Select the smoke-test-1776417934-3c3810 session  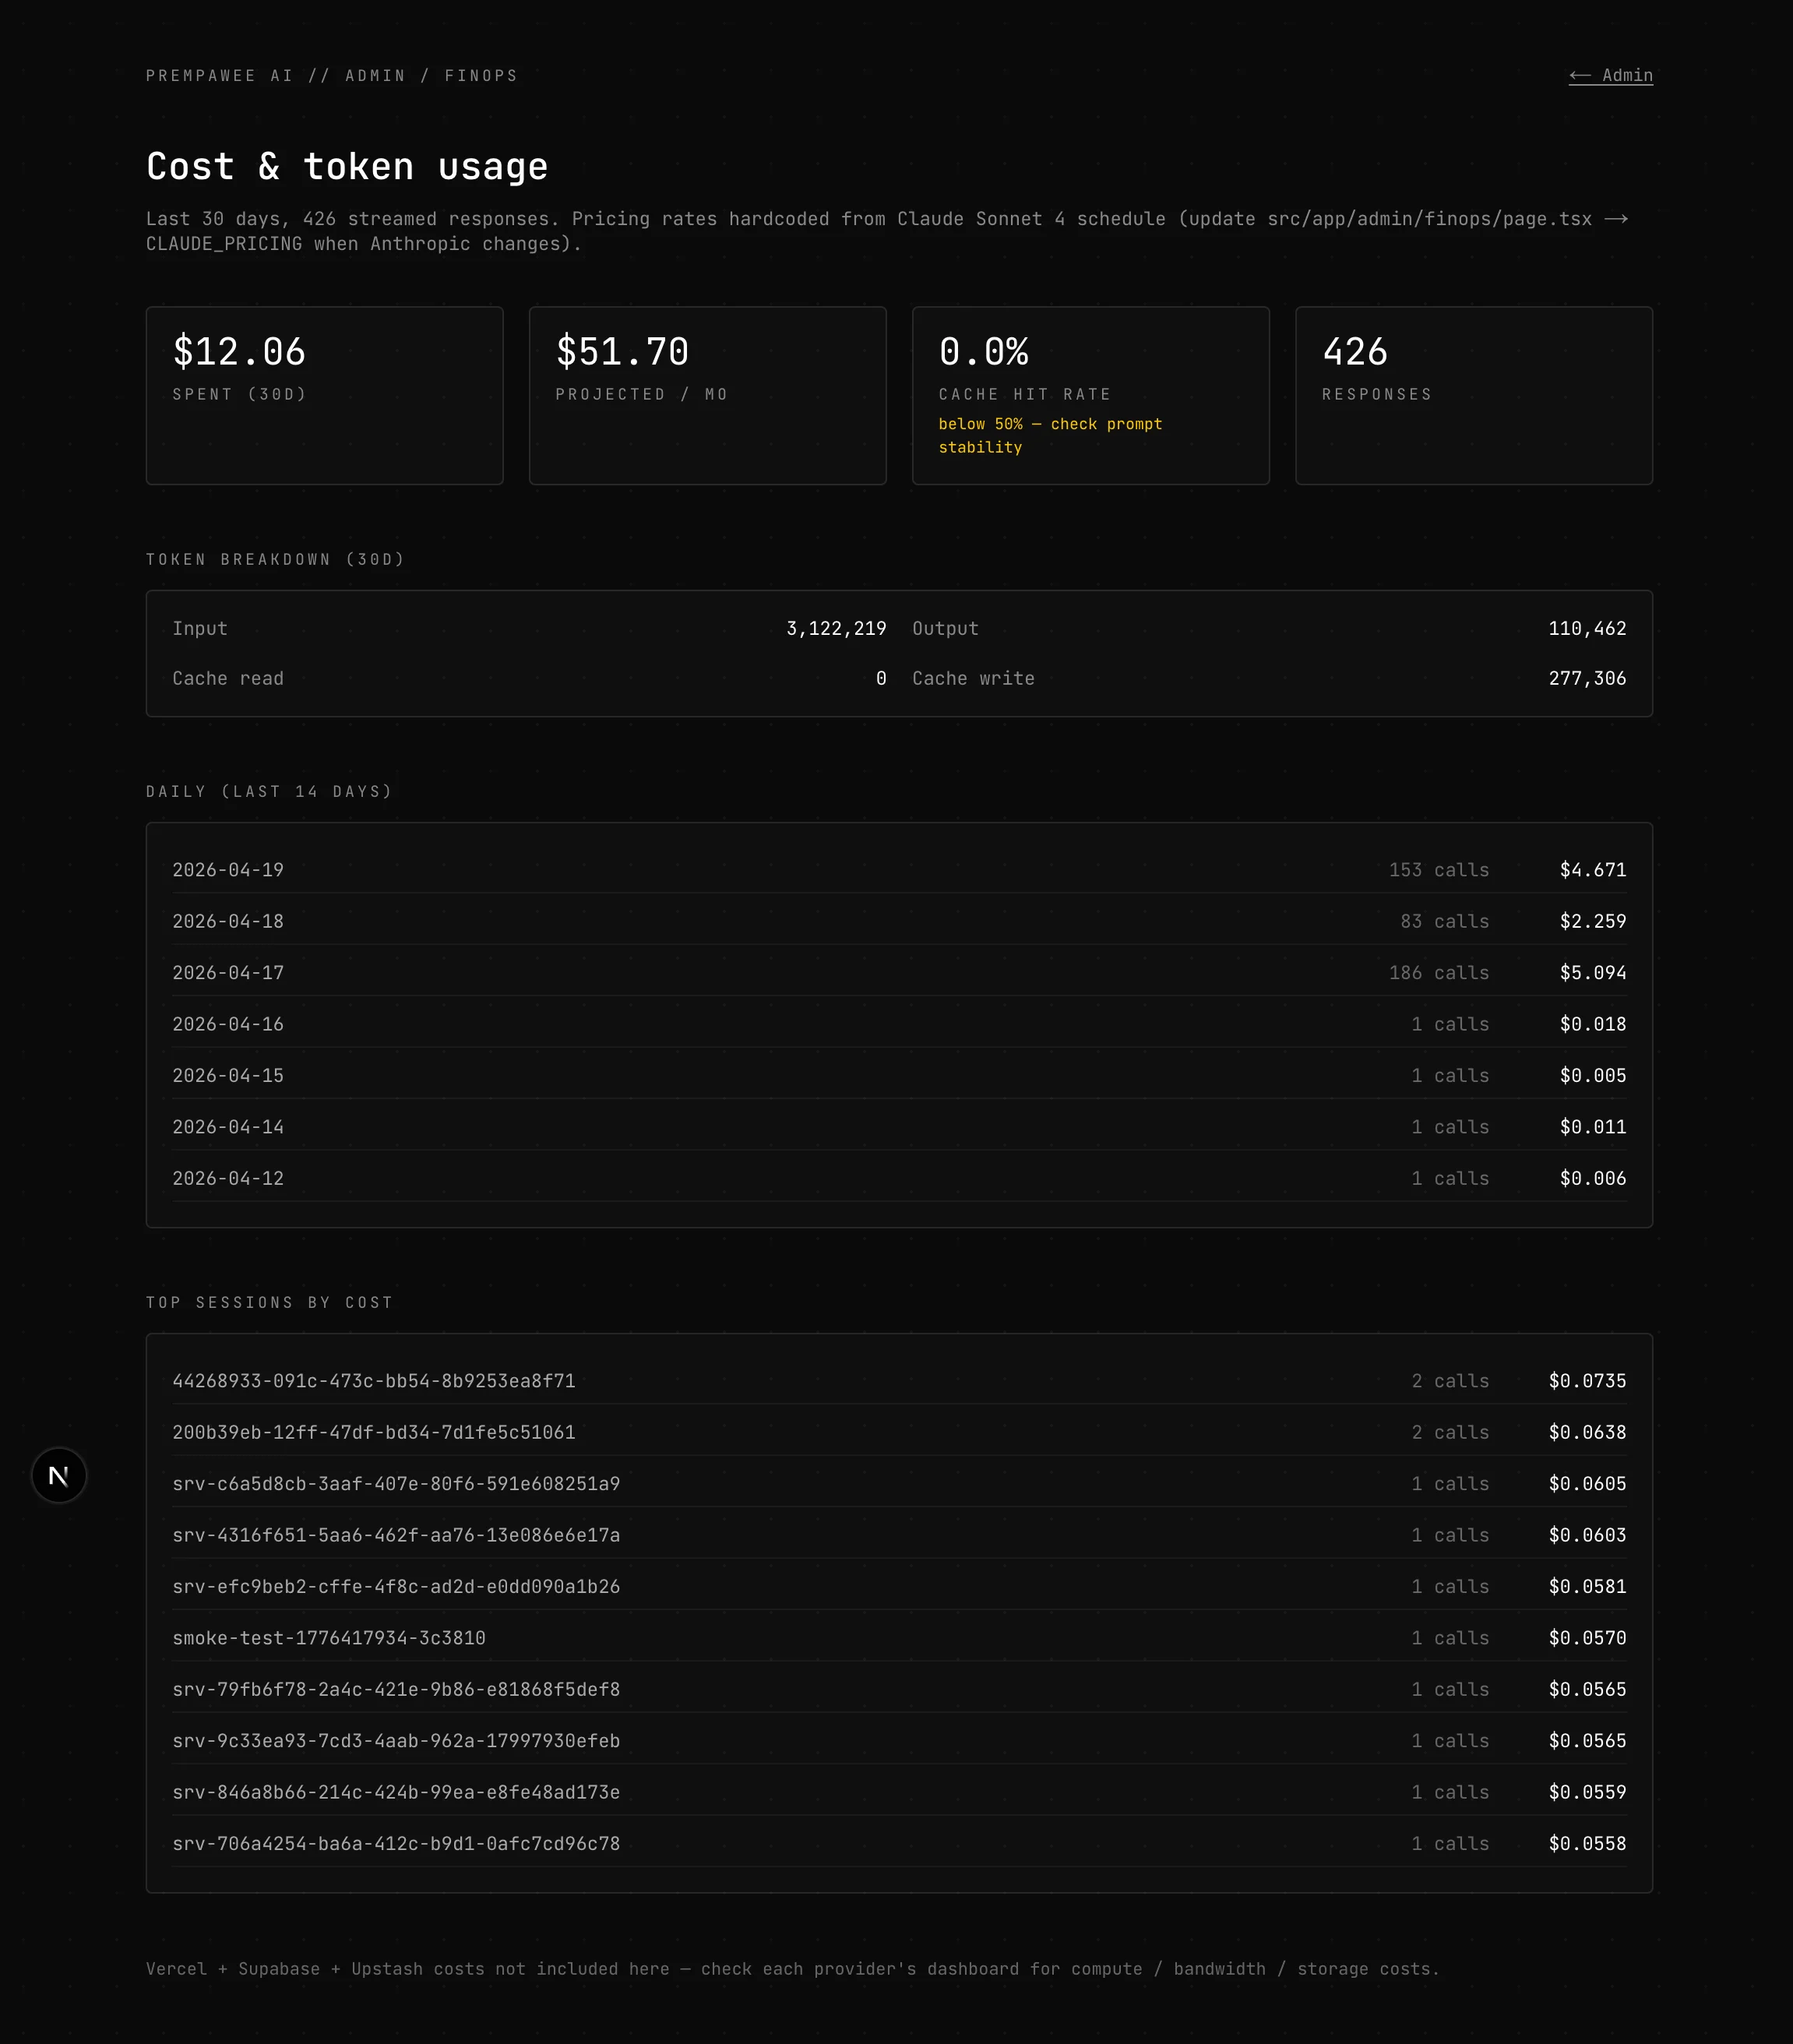(x=330, y=1638)
